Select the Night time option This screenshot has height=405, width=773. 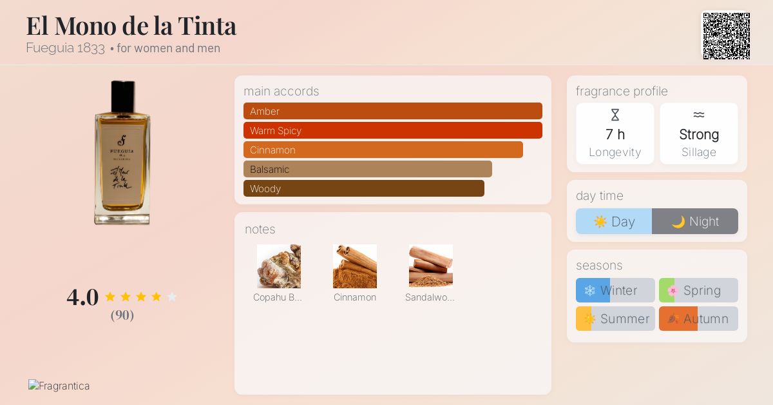tap(695, 221)
